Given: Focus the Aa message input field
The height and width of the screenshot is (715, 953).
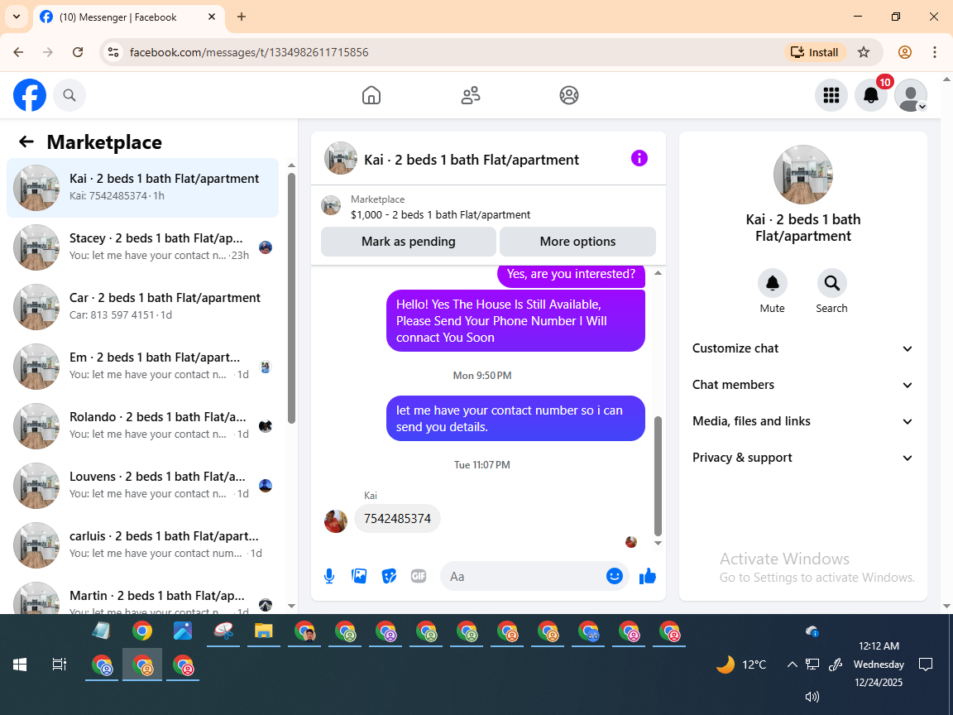Looking at the screenshot, I should 523,576.
